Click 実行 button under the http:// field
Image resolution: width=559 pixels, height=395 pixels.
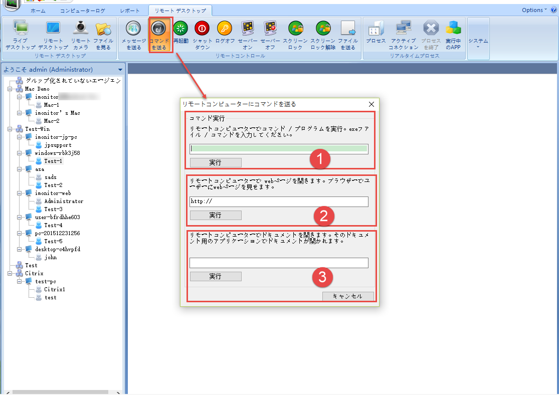tap(216, 215)
